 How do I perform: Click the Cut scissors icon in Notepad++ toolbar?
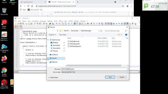pyautogui.click(x=35, y=24)
